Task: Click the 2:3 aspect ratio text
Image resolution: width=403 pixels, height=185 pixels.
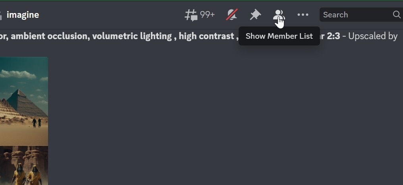Action: [x=334, y=36]
